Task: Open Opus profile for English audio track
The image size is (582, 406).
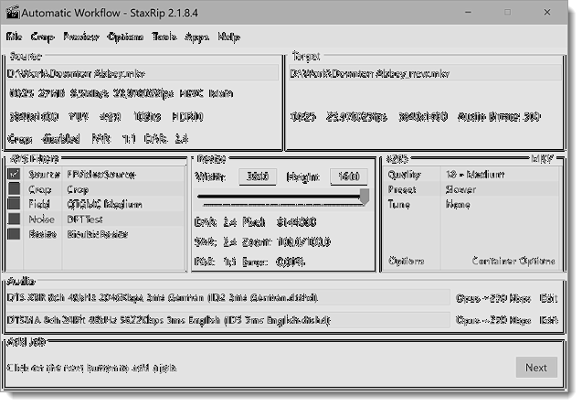Action: tap(493, 320)
